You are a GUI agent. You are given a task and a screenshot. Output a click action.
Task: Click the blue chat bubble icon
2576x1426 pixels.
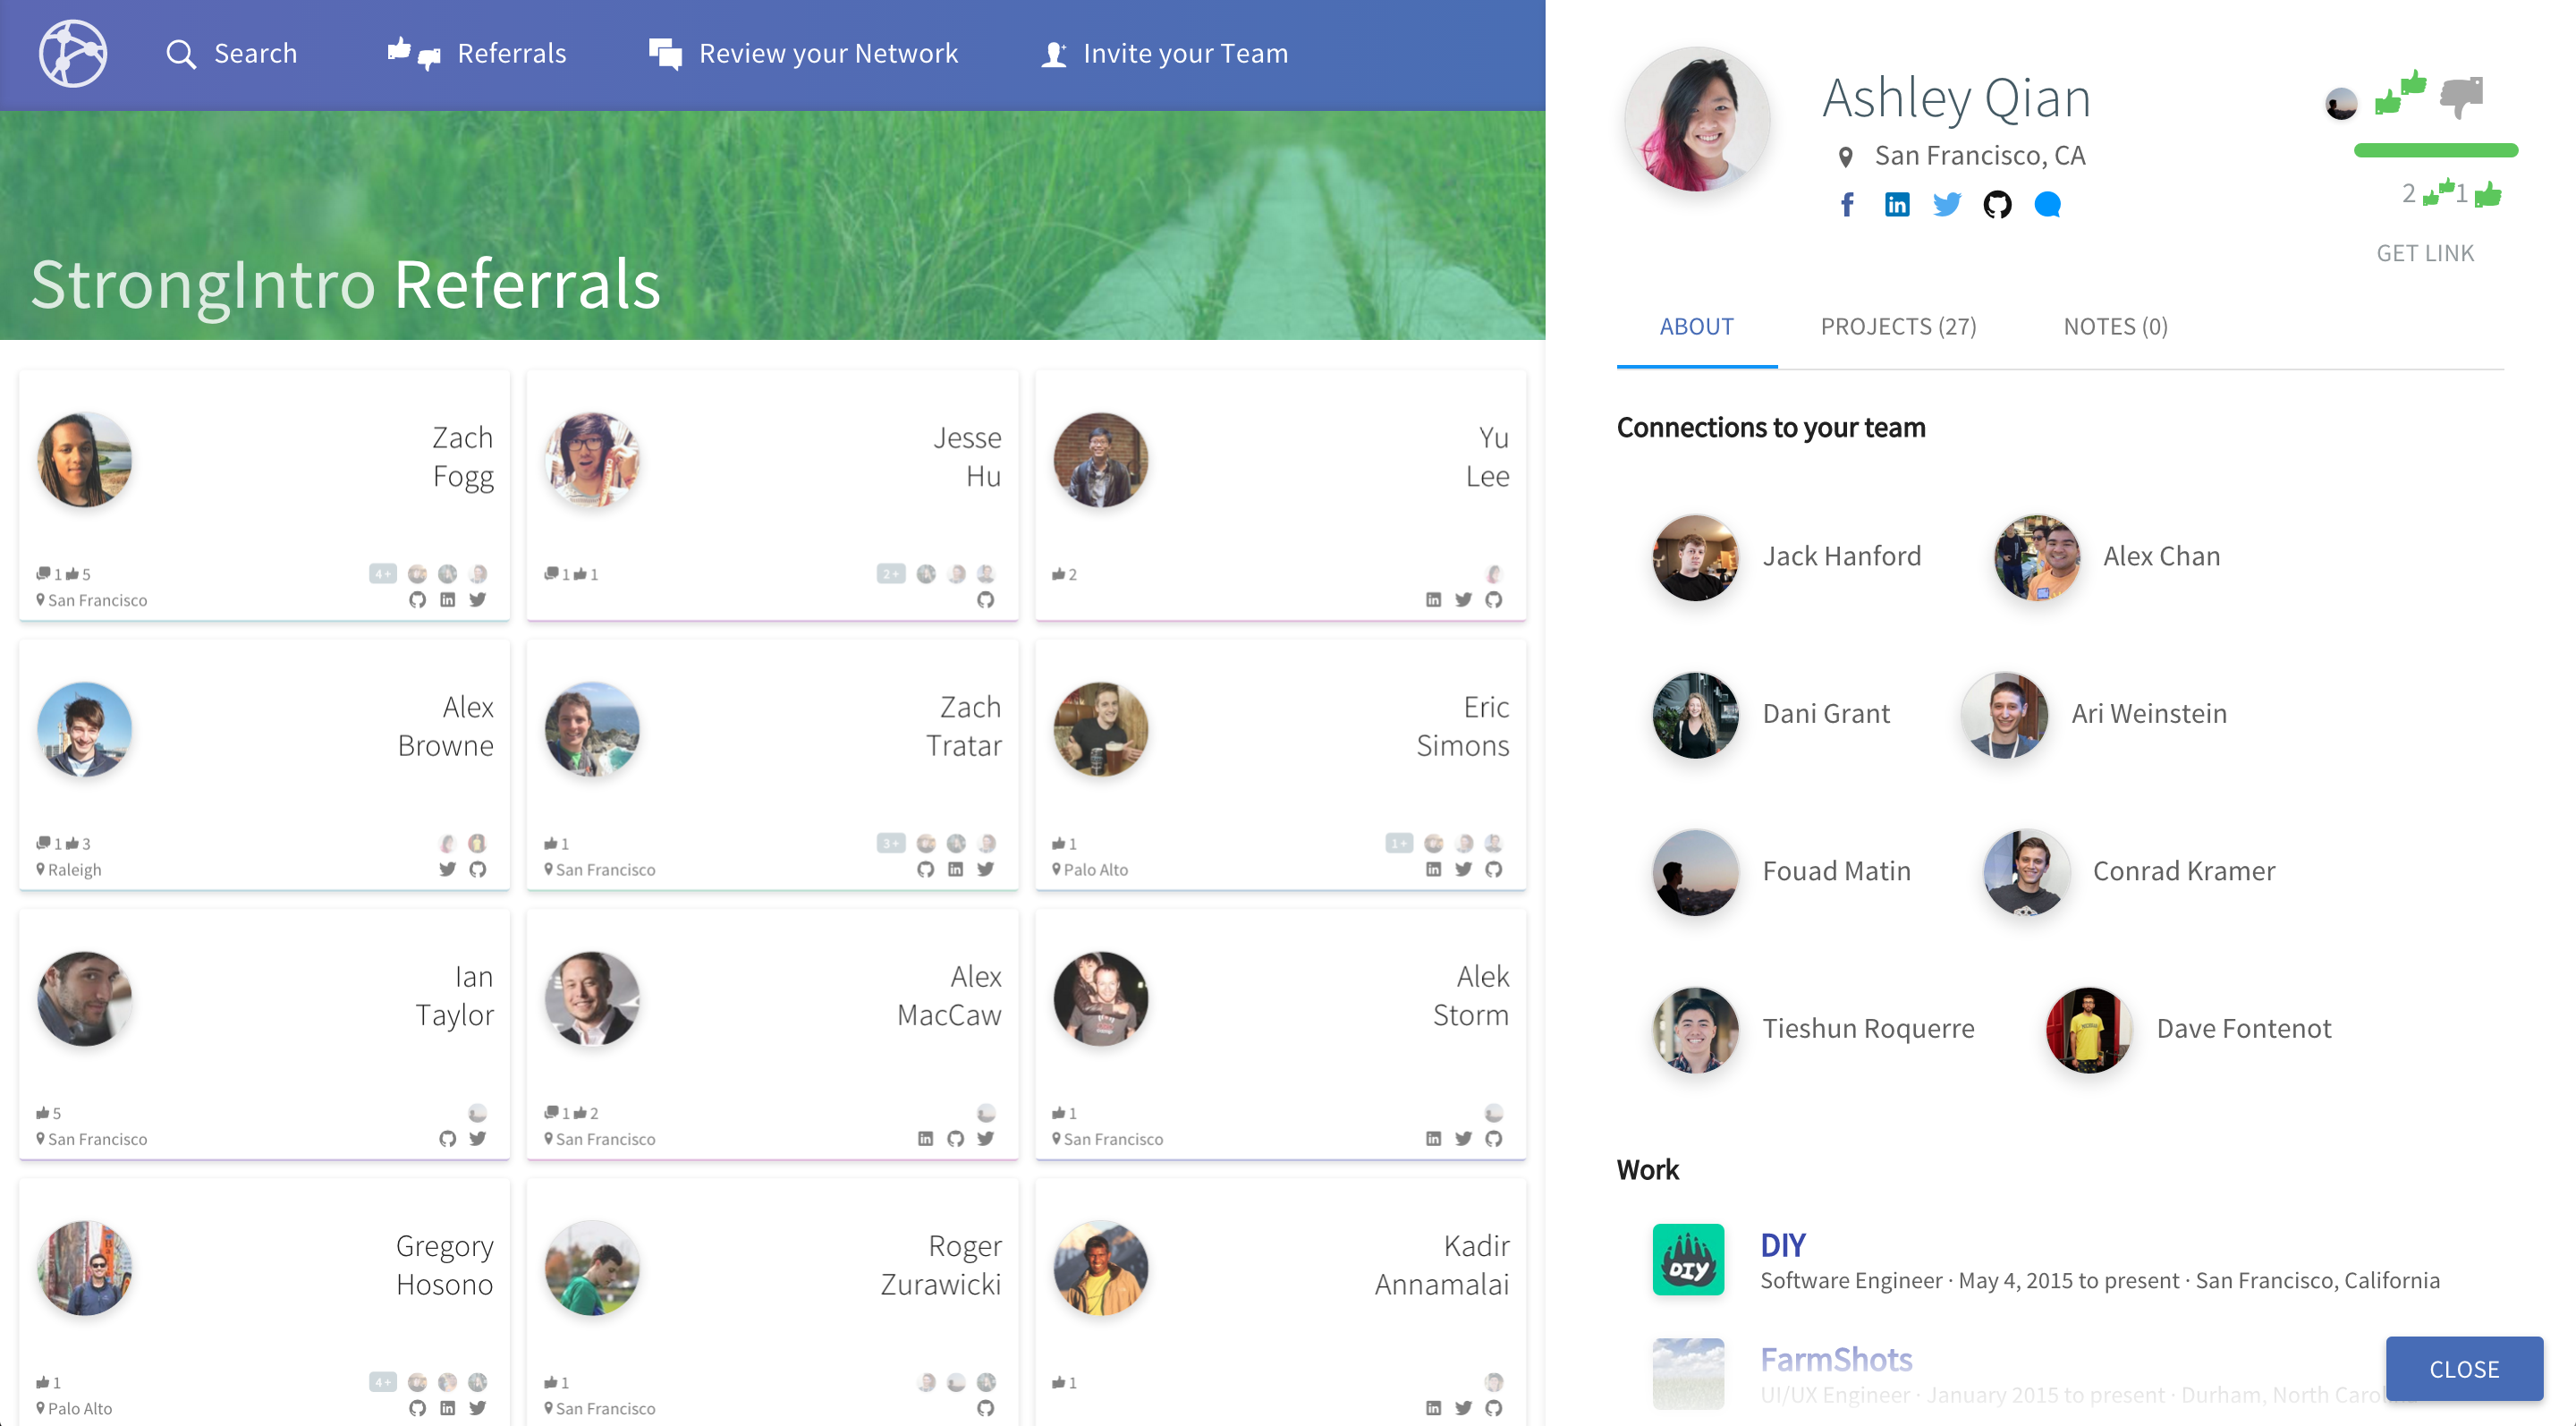[2047, 205]
